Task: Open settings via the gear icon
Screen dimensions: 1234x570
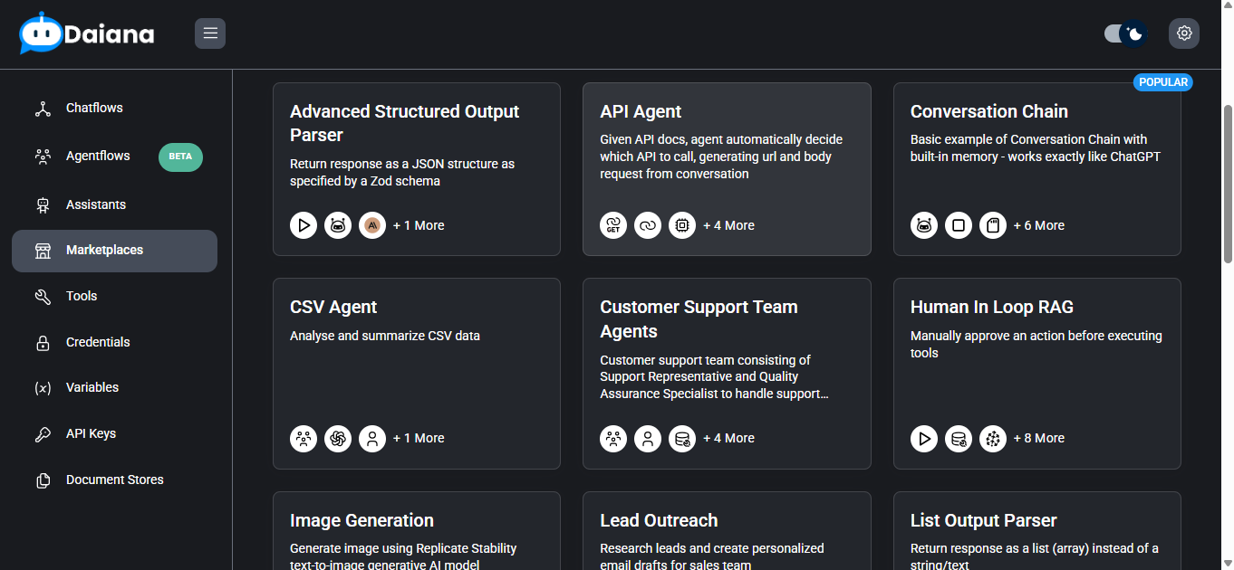Action: 1184,33
